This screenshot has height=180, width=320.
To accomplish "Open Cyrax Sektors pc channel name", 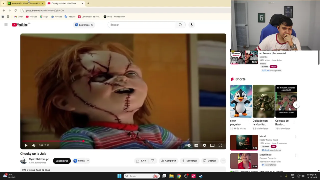I will (x=39, y=159).
